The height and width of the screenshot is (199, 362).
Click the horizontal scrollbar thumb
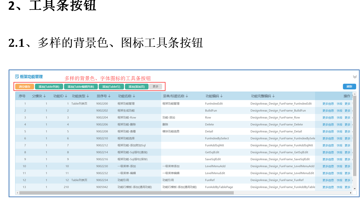point(126,193)
